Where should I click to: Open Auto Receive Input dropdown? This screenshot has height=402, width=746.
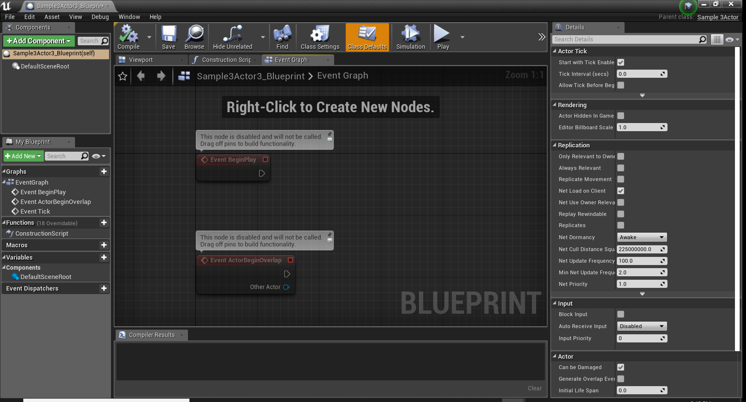pos(642,326)
